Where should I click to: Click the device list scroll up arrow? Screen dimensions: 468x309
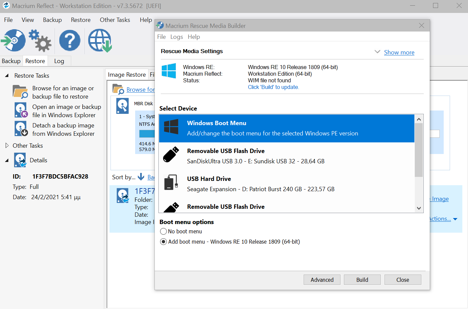(419, 119)
